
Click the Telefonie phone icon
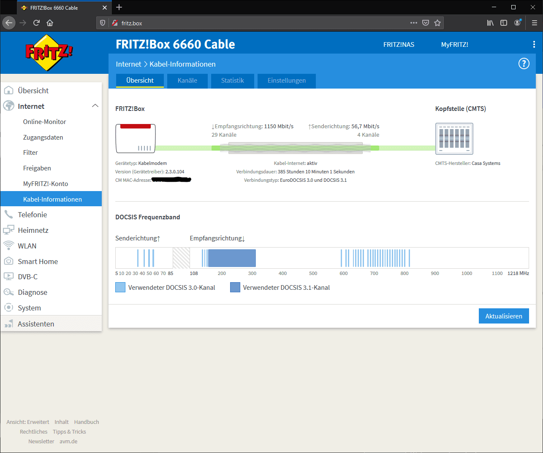point(8,214)
